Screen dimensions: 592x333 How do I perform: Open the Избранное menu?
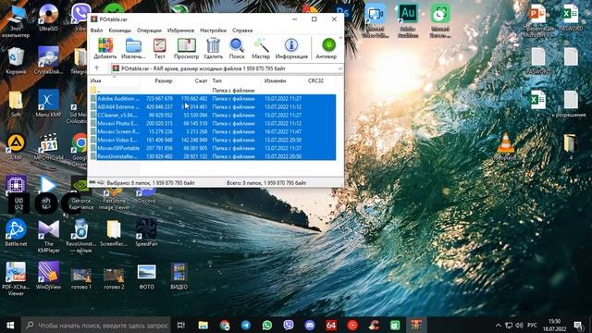pyautogui.click(x=180, y=31)
